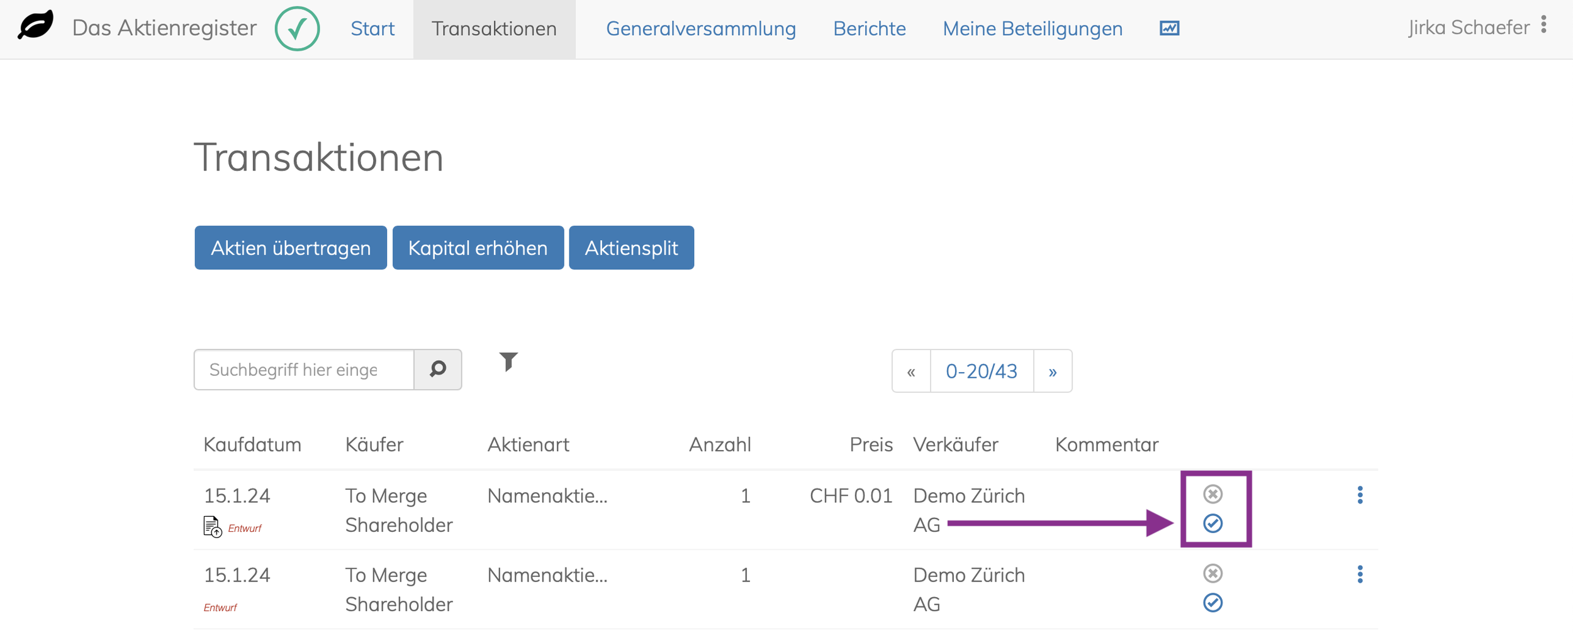The width and height of the screenshot is (1573, 638).
Task: Reject CHF 0.01 draft transaction with X icon
Action: (1212, 494)
